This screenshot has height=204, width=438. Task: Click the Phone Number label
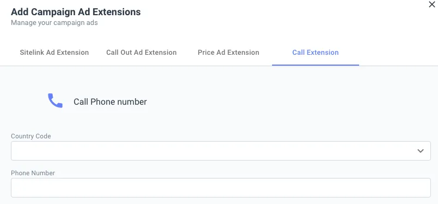point(33,173)
